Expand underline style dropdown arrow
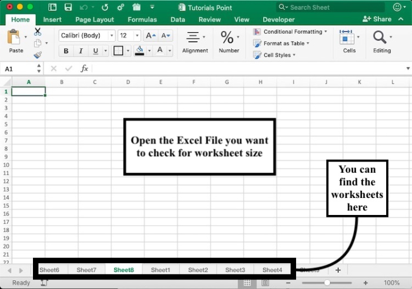412x289 pixels. click(105, 51)
